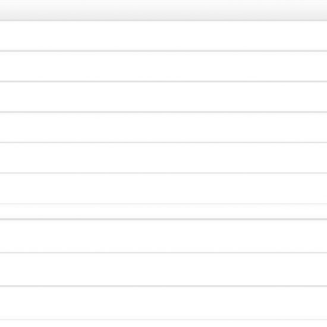327x327 pixels.
Task: Select the fourth empty list row
Action: tap(164, 127)
